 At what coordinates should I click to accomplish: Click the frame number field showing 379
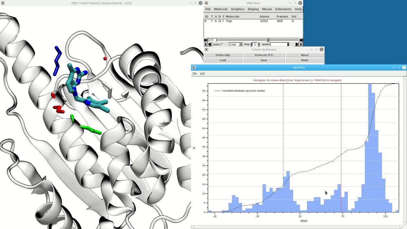pos(212,40)
